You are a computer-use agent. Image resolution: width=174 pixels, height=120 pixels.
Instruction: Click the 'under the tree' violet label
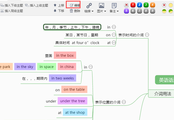click(72, 101)
